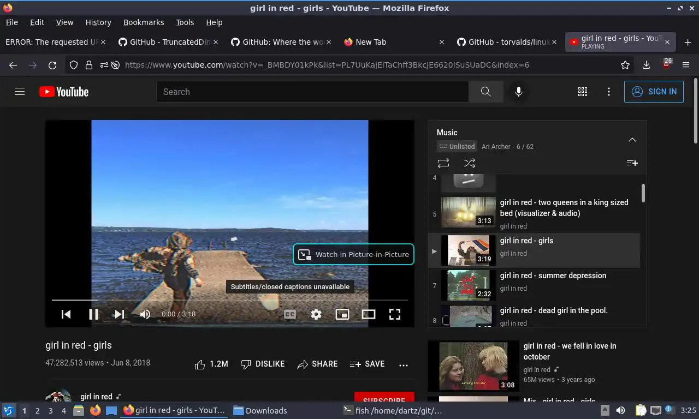Like the video with thumbs up
This screenshot has height=419, width=699.
point(211,364)
